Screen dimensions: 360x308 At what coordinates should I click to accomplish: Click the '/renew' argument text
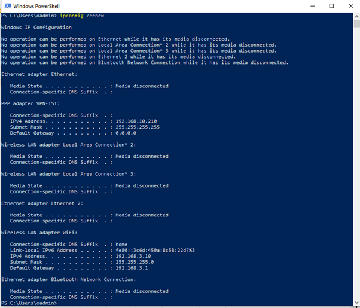(95, 16)
